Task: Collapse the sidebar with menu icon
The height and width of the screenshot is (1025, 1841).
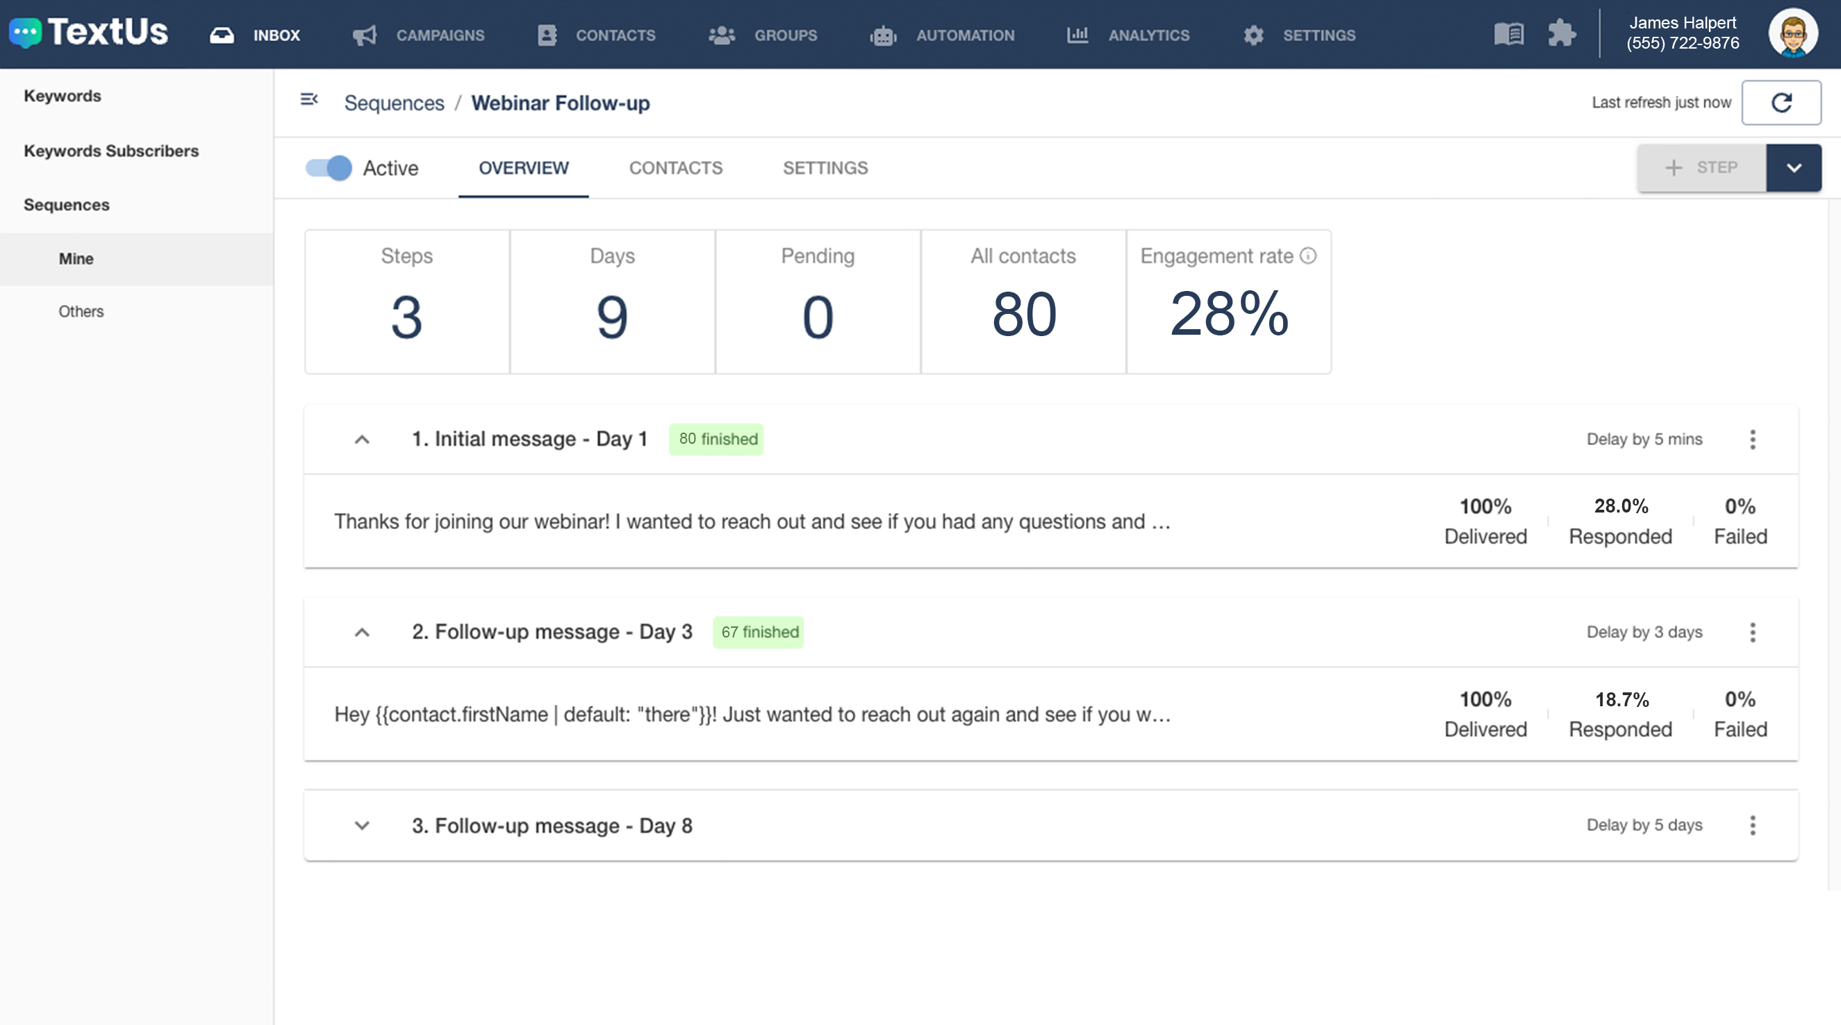Action: pyautogui.click(x=308, y=99)
